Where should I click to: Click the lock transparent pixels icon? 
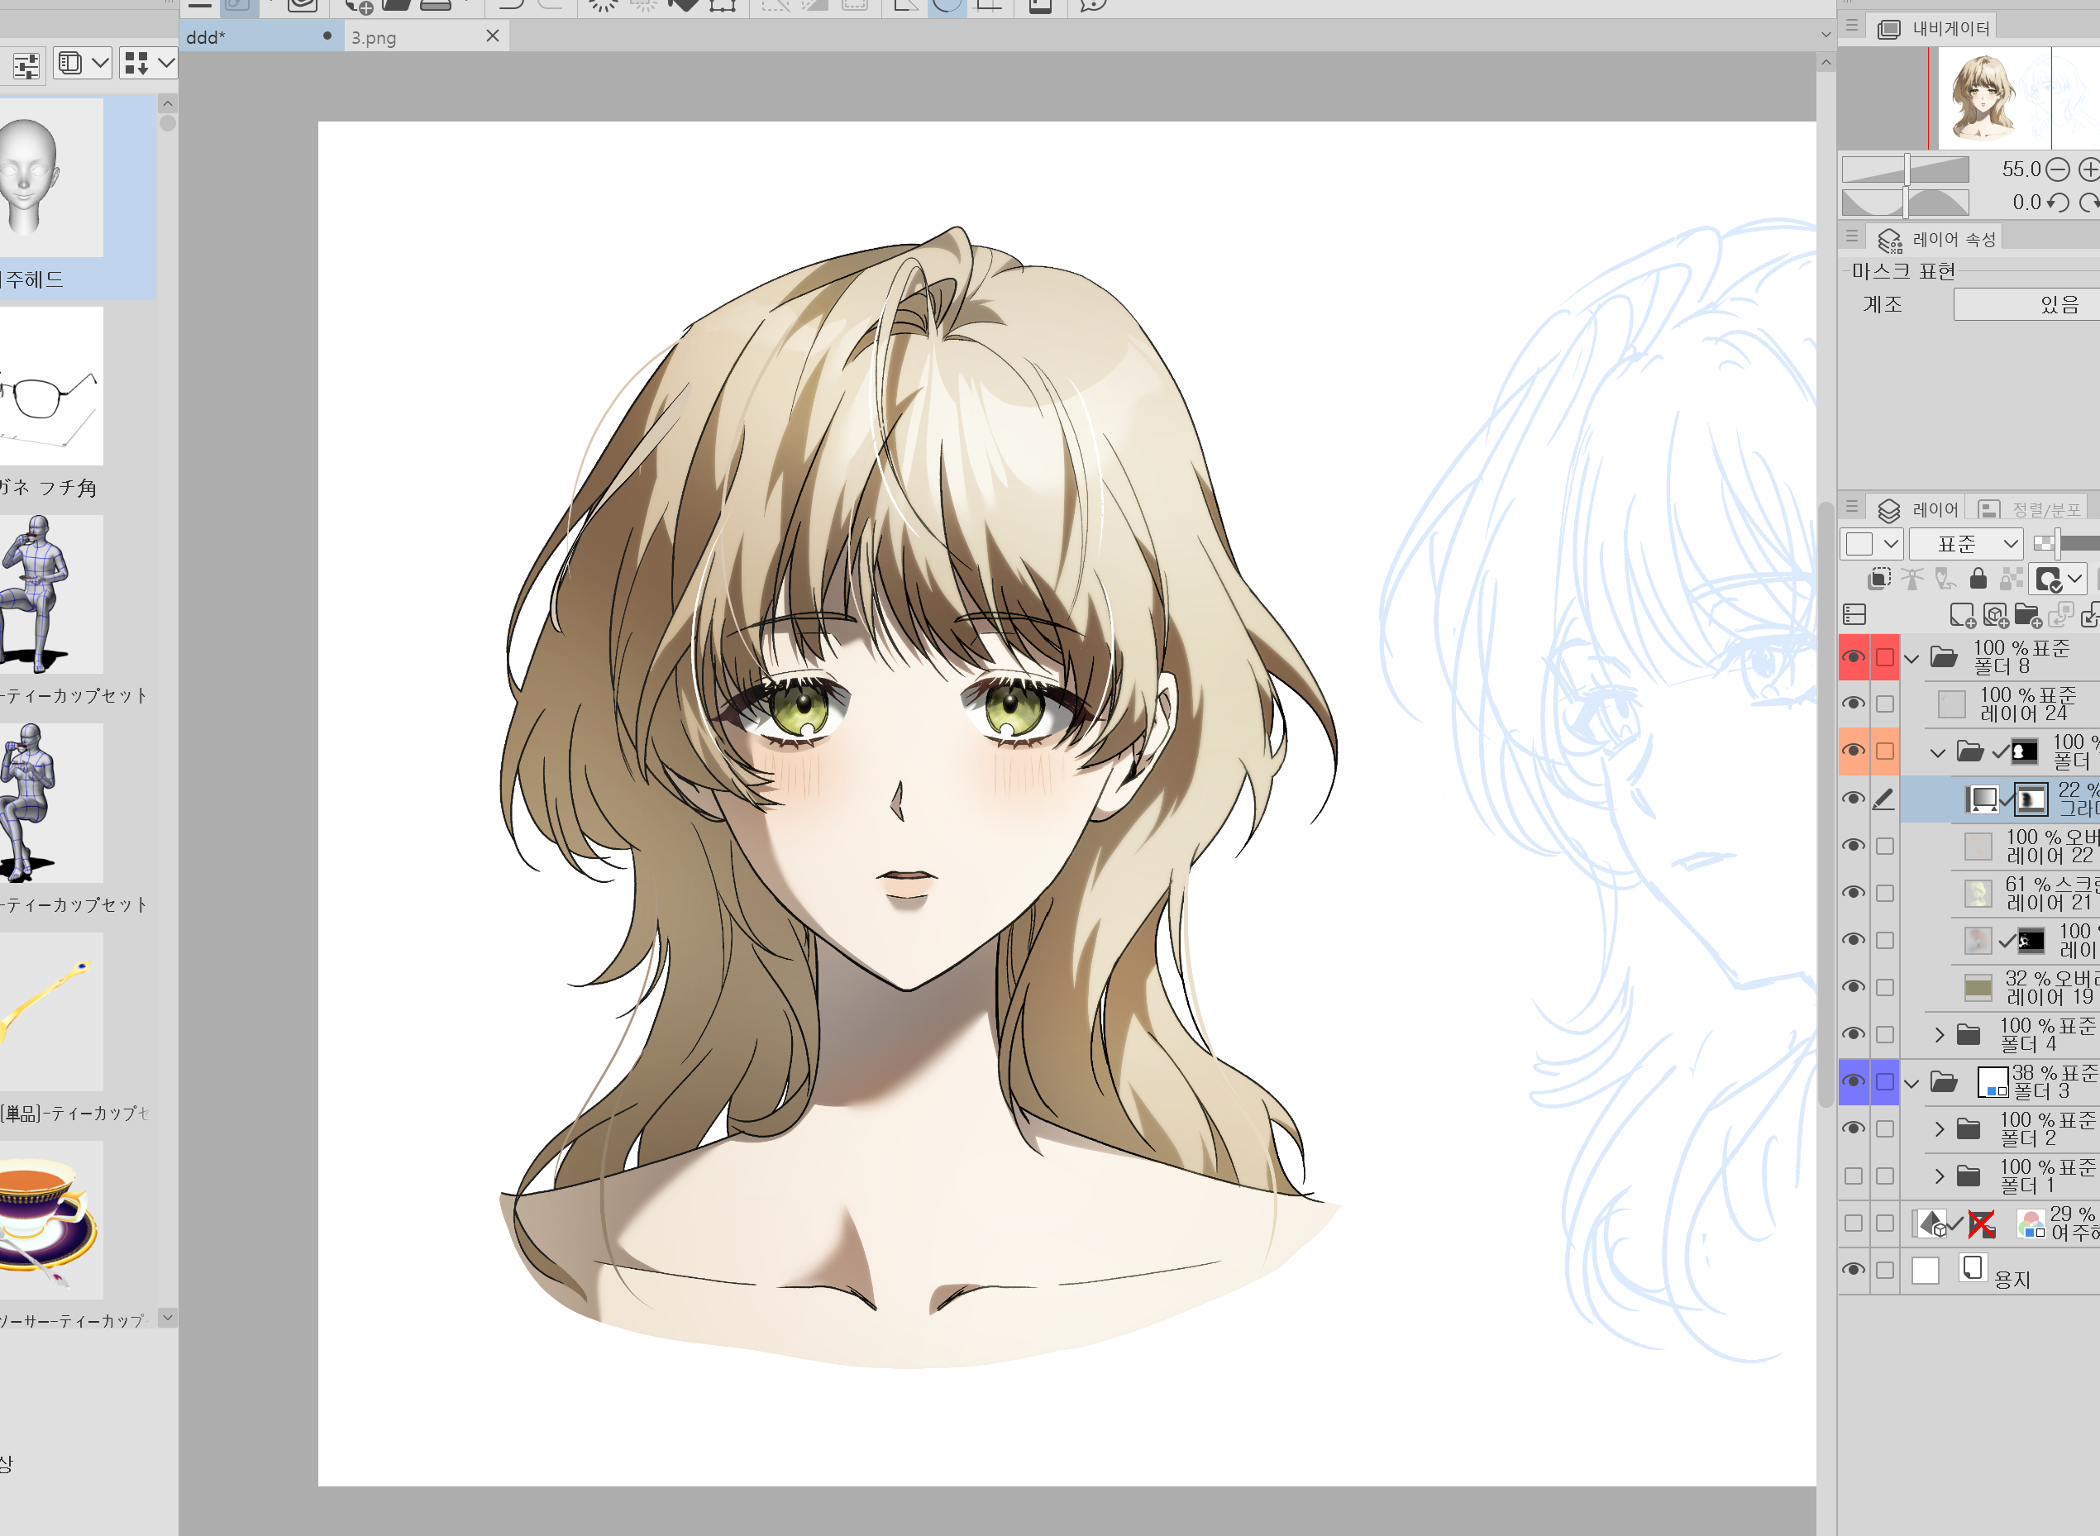point(2012,579)
